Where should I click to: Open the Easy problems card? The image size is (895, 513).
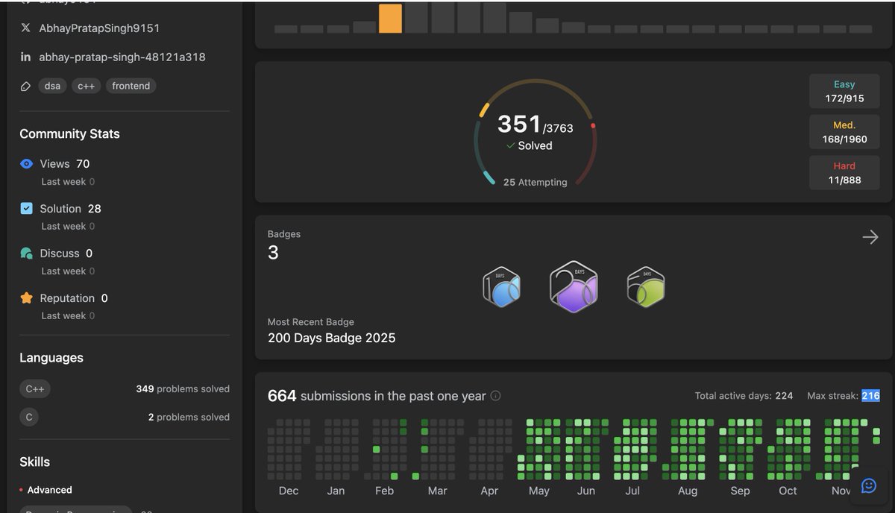[x=844, y=90]
